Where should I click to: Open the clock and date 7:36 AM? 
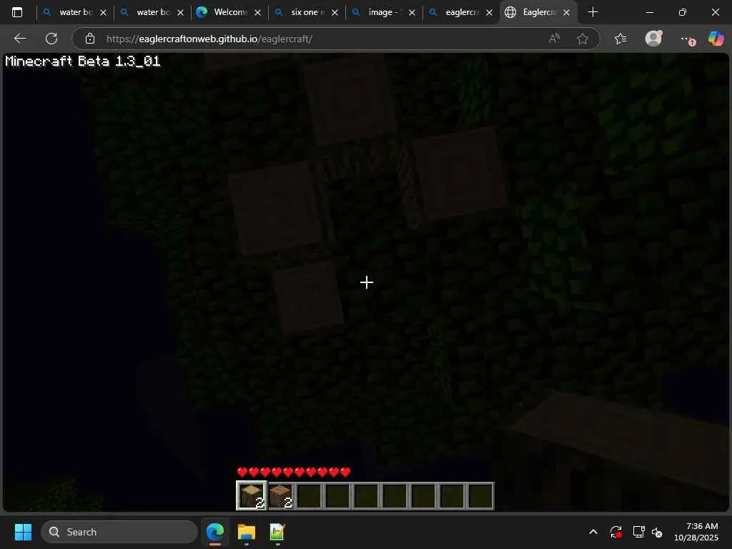pos(696,532)
